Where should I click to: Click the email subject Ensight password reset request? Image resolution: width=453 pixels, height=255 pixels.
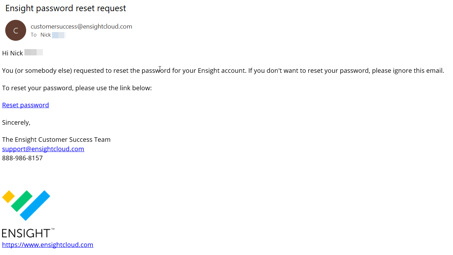click(x=66, y=8)
